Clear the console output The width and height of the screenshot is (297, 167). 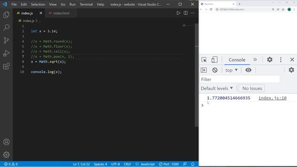(215, 70)
